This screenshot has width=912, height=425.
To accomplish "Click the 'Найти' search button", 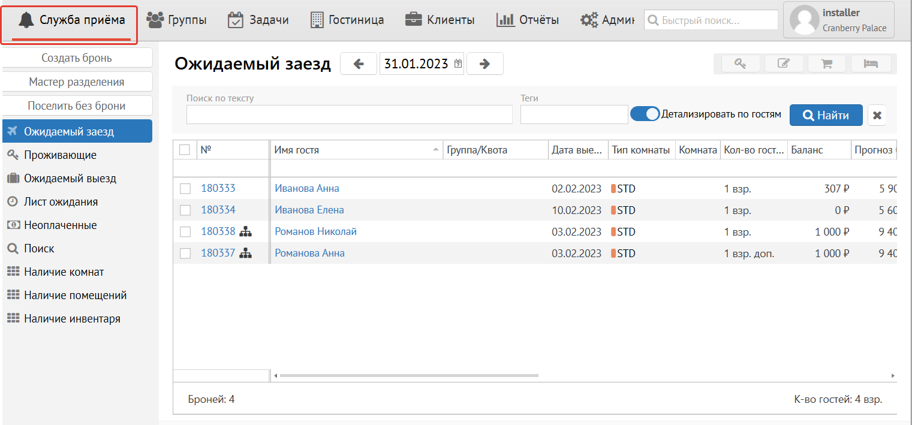I will click(826, 115).
